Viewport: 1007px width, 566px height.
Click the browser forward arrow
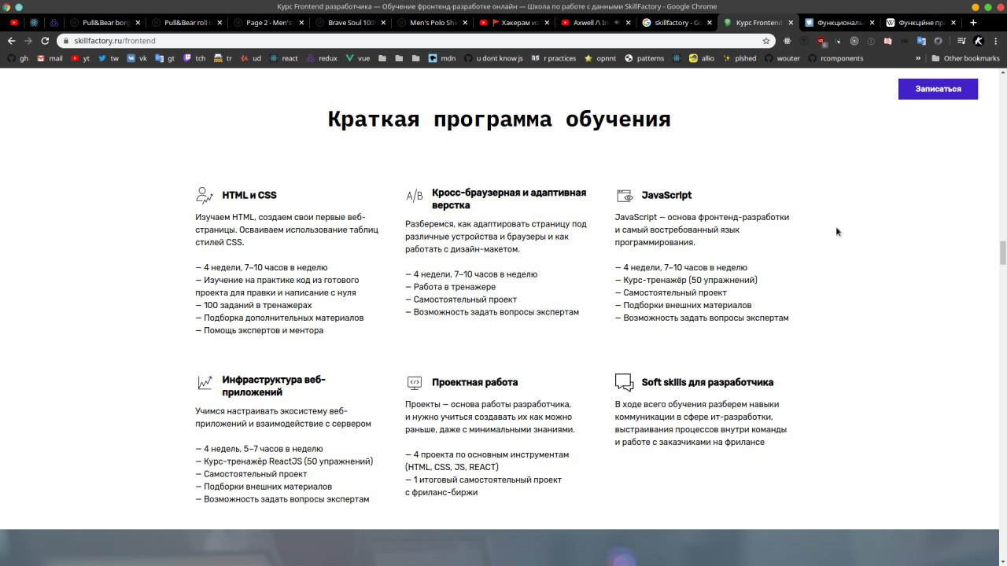(28, 41)
